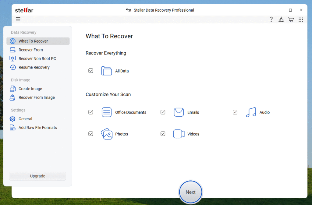Uncheck the All Data checkbox
The width and height of the screenshot is (312, 205).
click(91, 71)
